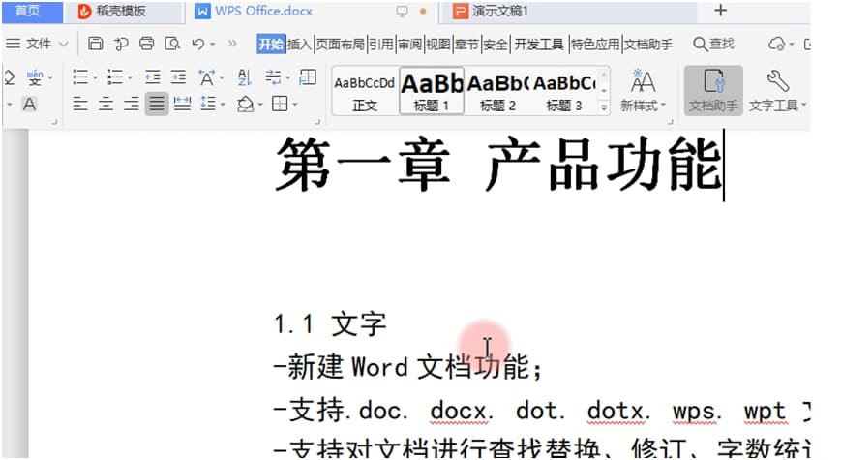Click the Save icon in the quick access bar
Viewport: 841px width, 460px height.
[x=96, y=44]
